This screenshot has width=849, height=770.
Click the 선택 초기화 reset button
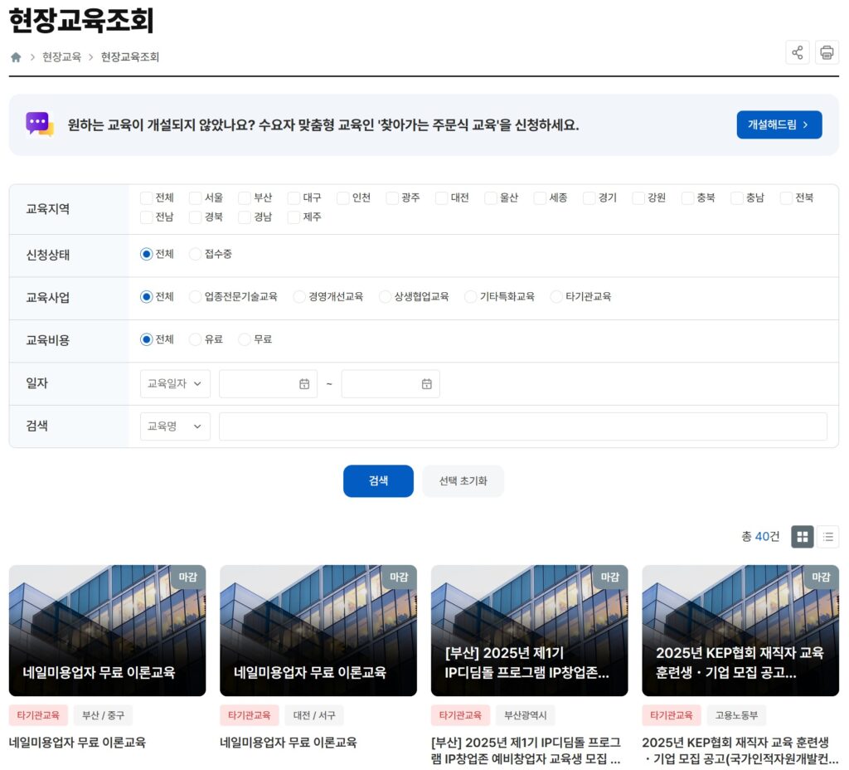tap(463, 480)
